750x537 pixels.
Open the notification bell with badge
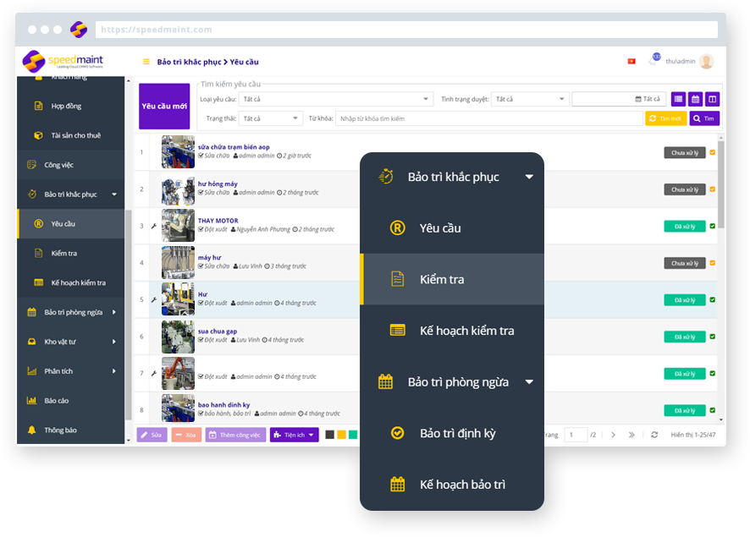point(653,61)
